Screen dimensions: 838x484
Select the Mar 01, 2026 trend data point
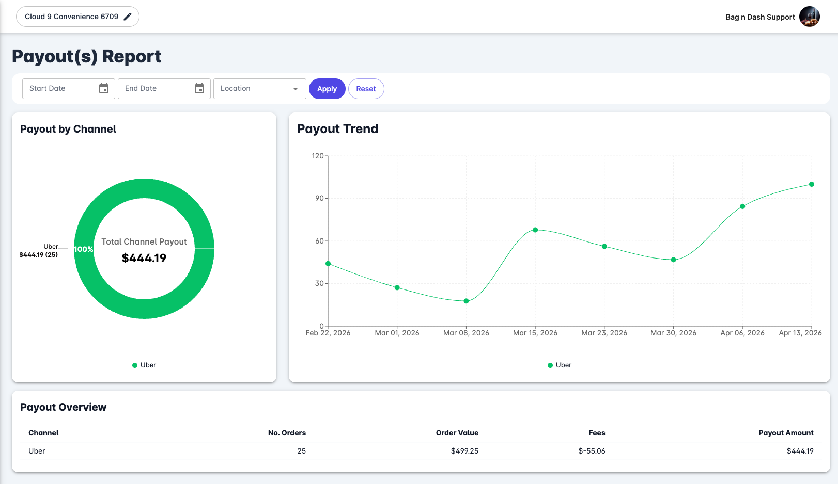click(x=397, y=287)
